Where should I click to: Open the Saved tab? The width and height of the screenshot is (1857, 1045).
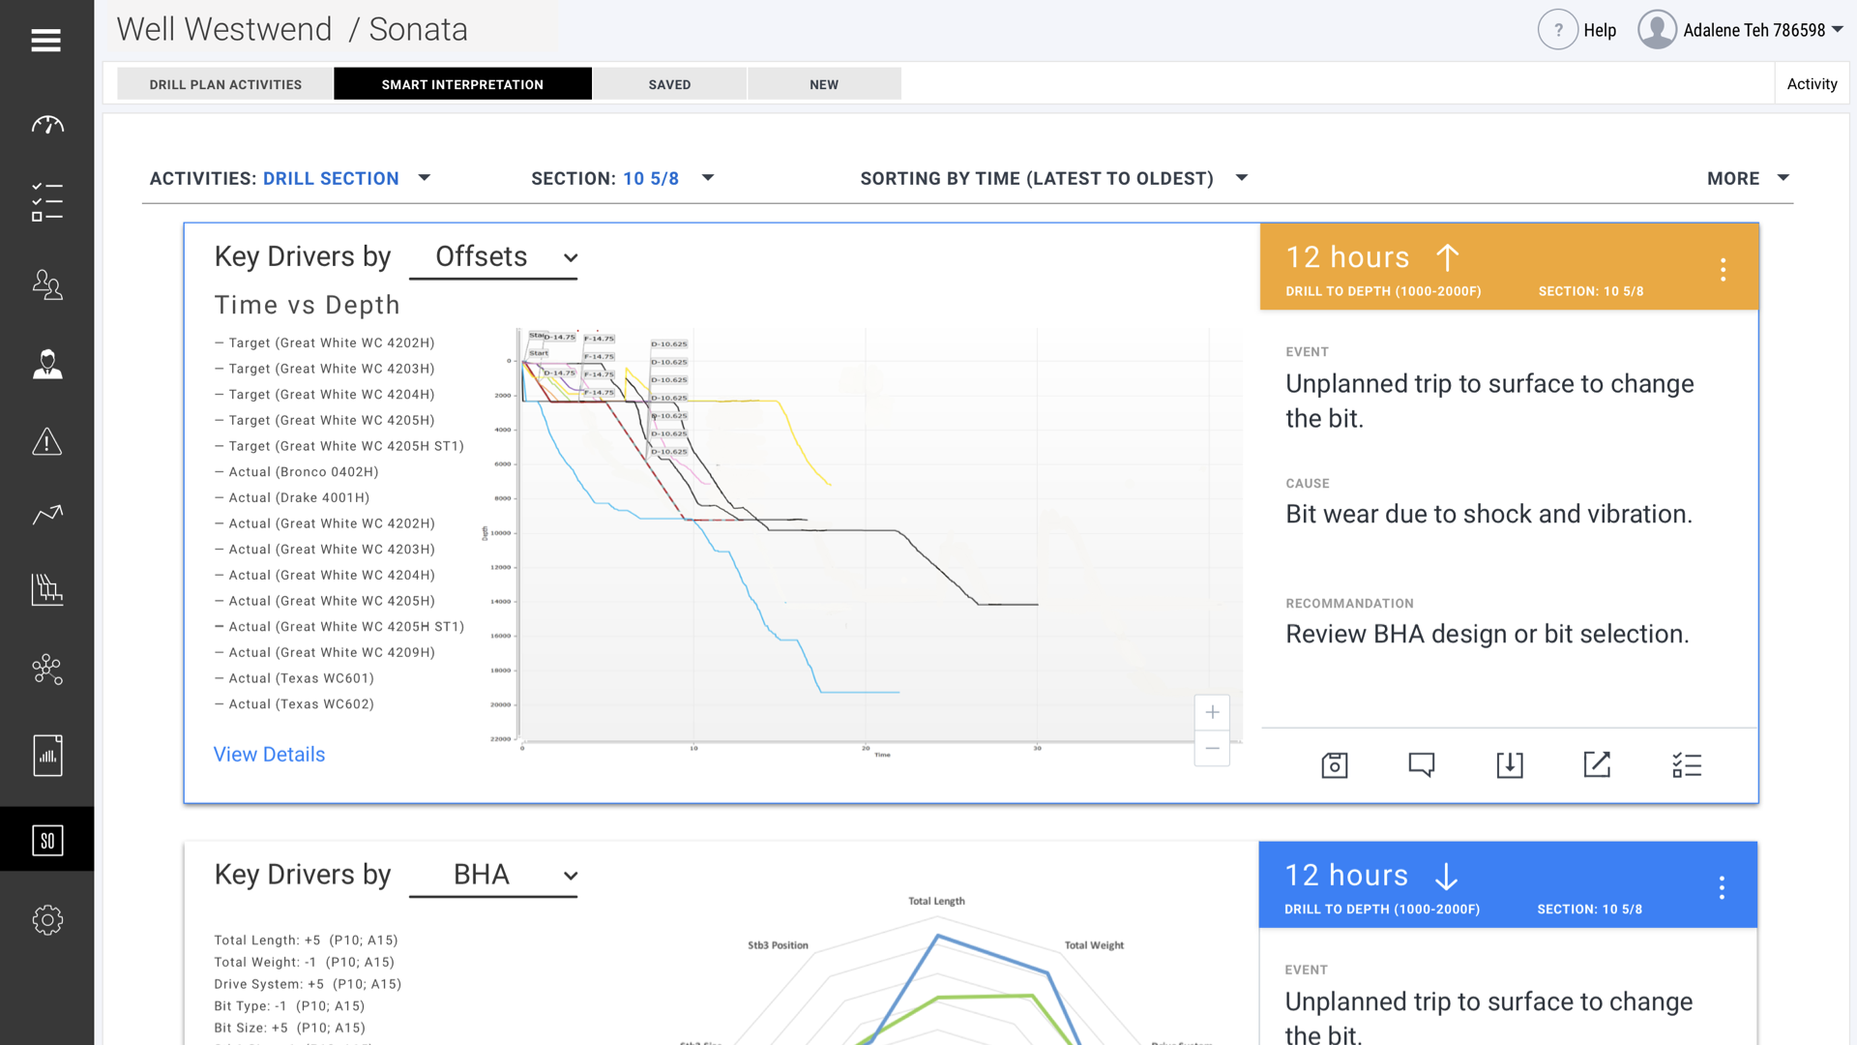tap(669, 84)
